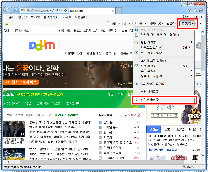Image resolution: width=208 pixels, height=172 pixels.
Task: Open the Home icon at top right
Action: tap(190, 10)
